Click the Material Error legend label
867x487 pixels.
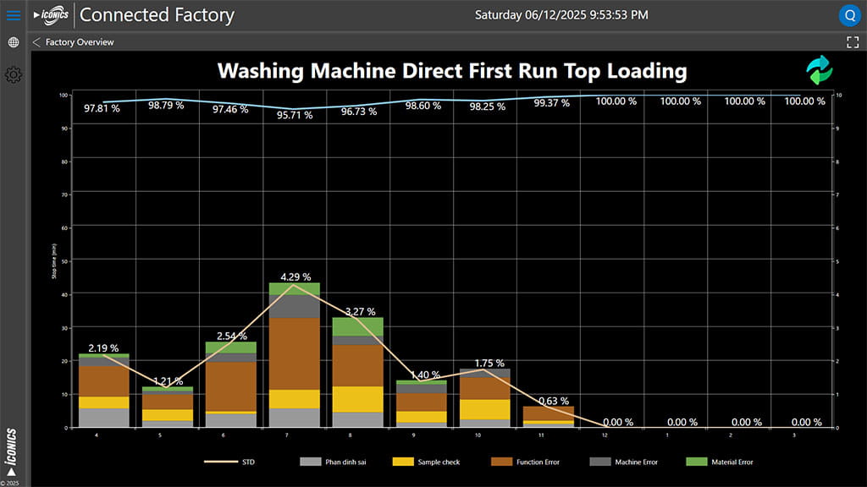pos(730,462)
